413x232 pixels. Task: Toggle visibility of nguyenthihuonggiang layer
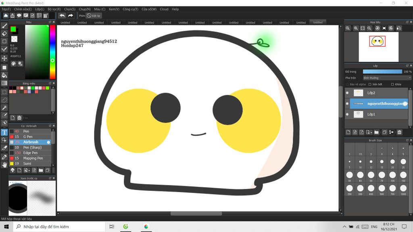(347, 104)
